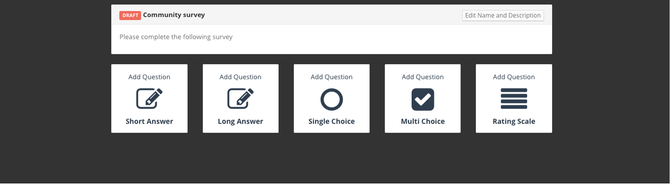This screenshot has height=185, width=671.
Task: Open Edit Name and Description
Action: pyautogui.click(x=503, y=16)
